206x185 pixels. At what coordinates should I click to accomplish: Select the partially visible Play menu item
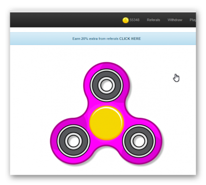coord(193,20)
